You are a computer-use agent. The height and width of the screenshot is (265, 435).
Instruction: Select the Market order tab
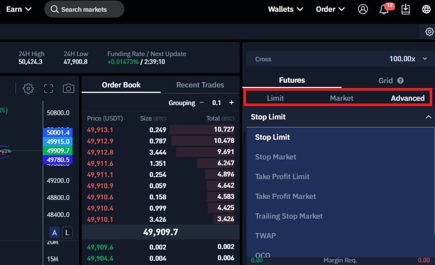342,98
